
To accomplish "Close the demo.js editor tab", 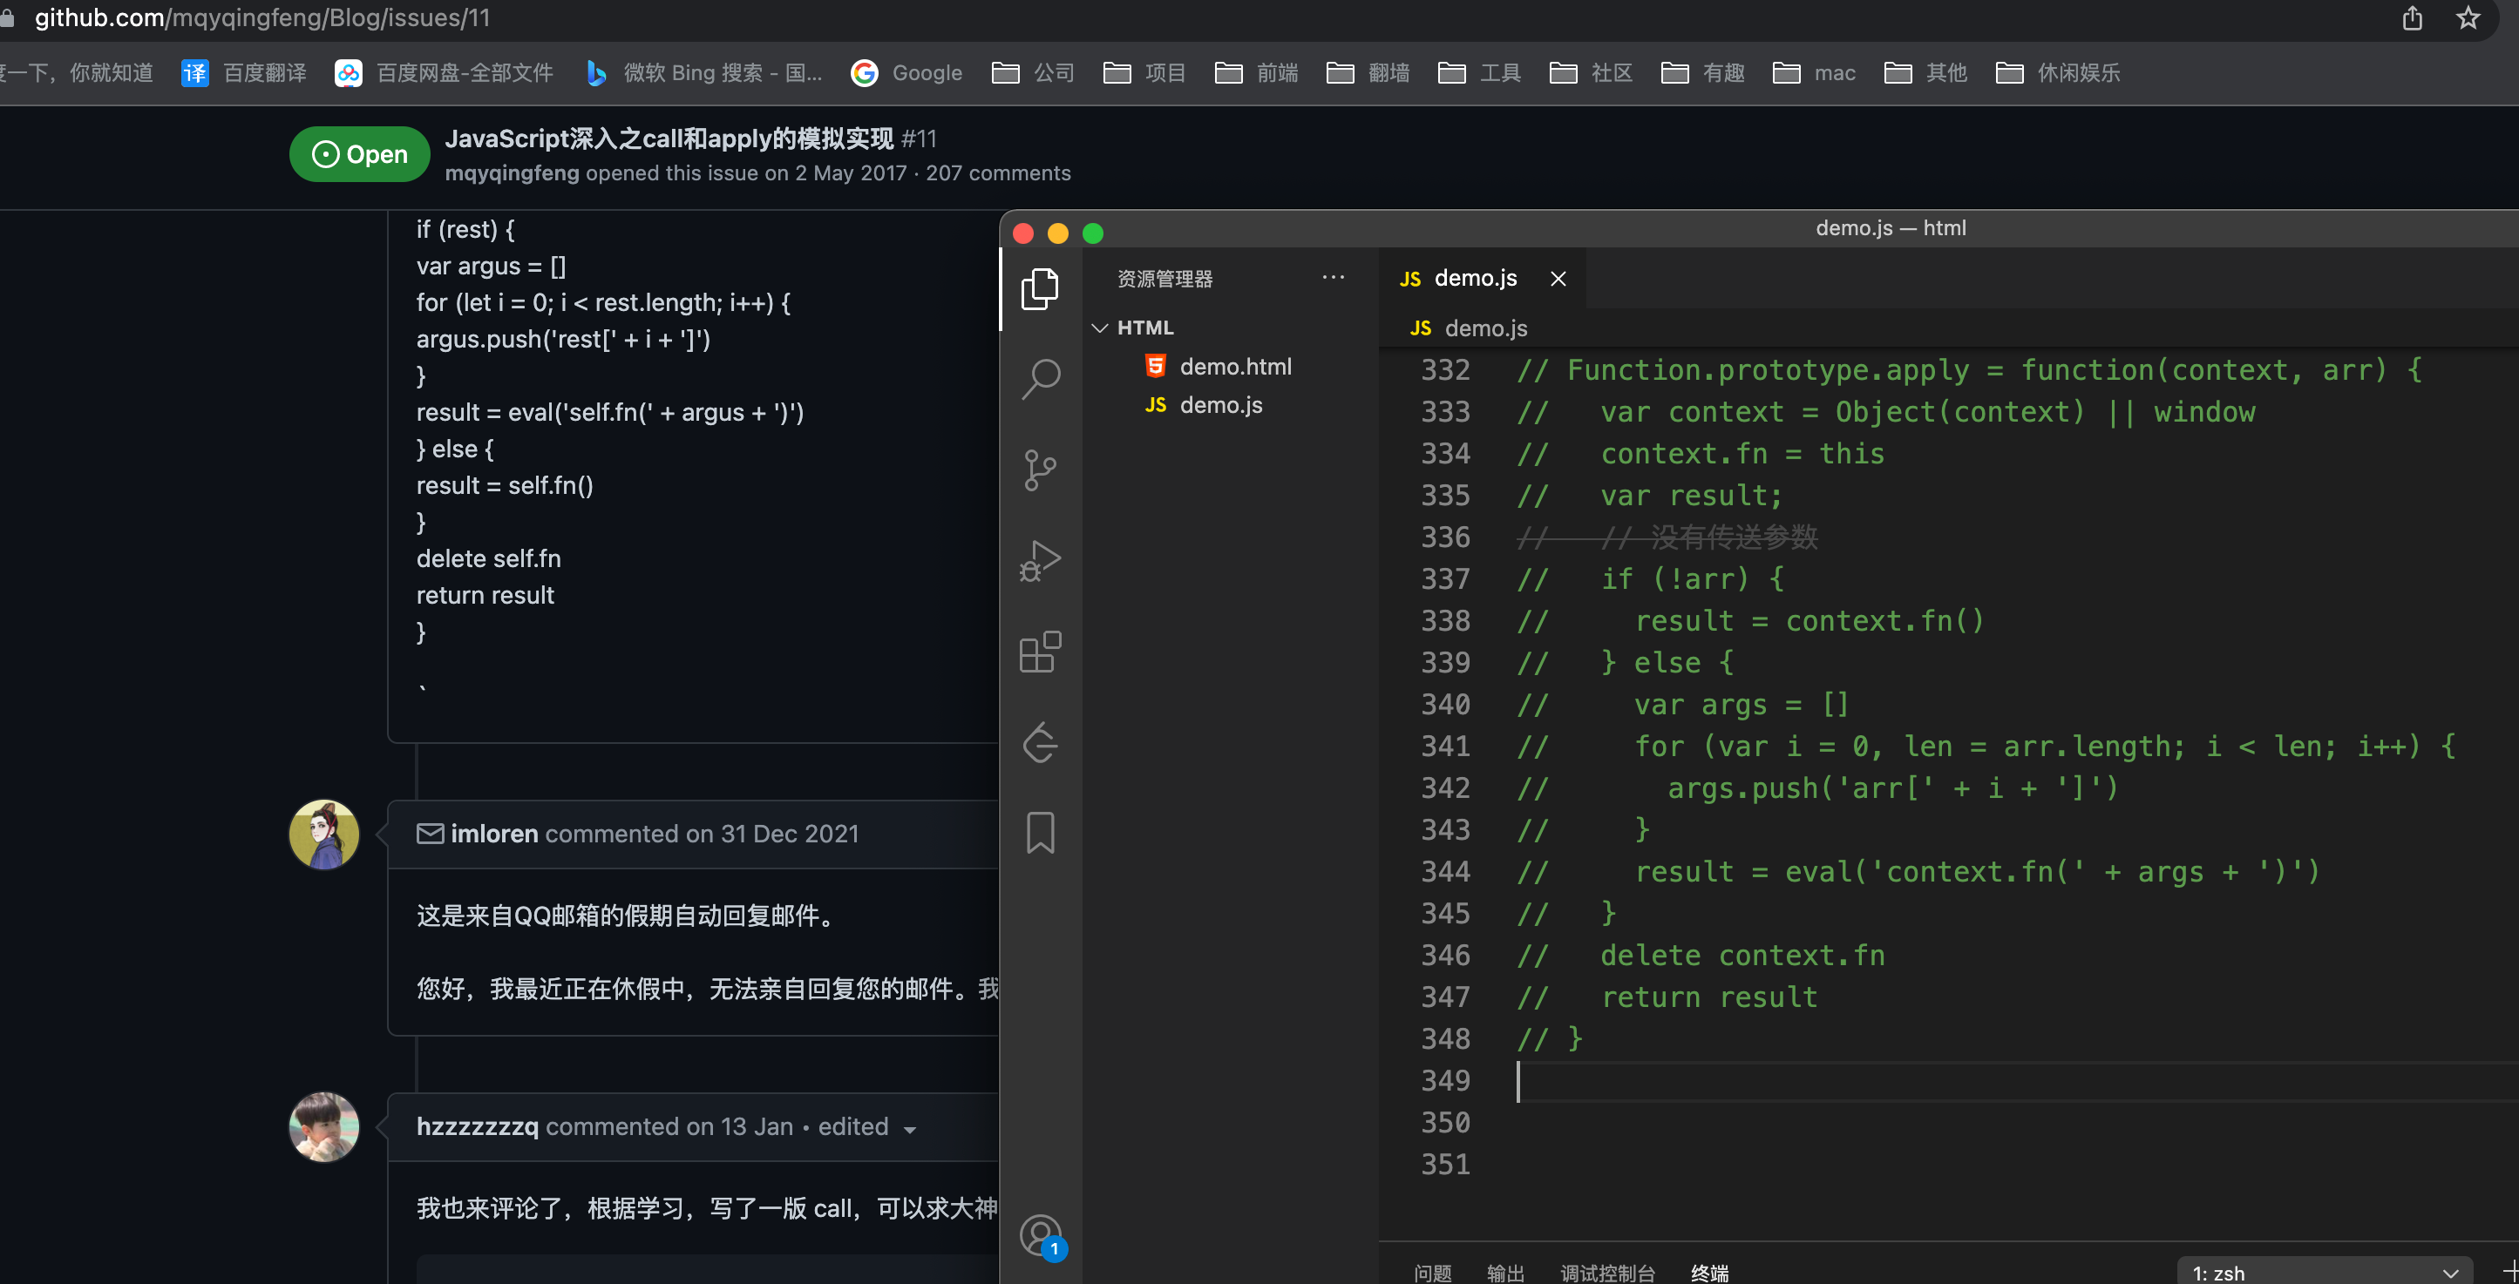I will [x=1558, y=280].
